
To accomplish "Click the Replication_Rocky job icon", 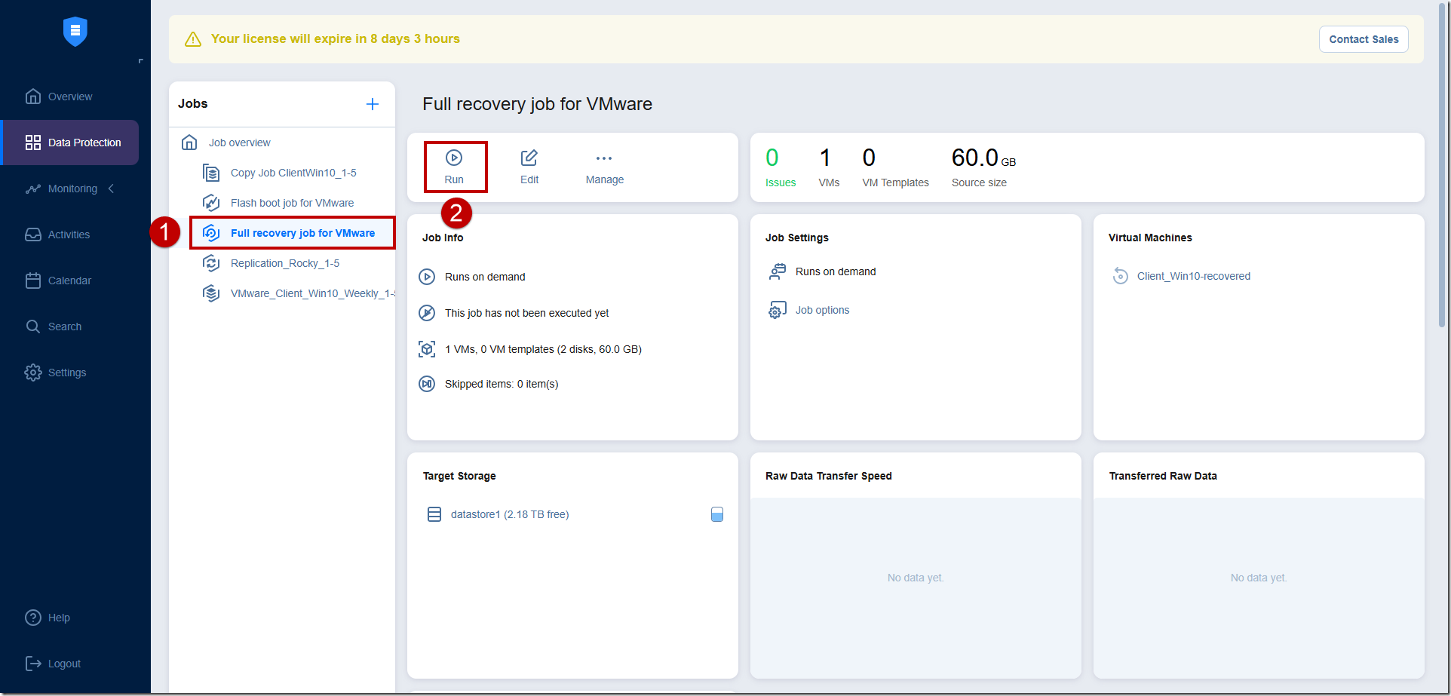I will coord(211,263).
